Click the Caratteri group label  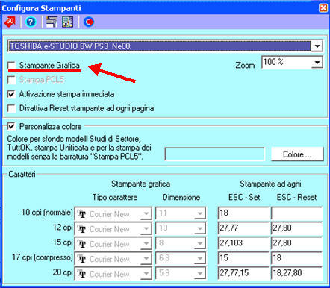coord(22,174)
